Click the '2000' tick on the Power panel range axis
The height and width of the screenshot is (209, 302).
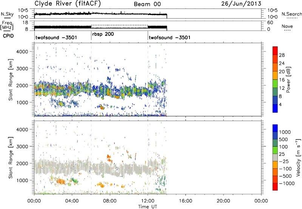[x=22, y=85]
